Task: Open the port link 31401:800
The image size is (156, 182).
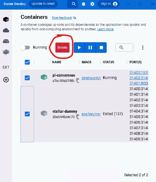Action: (x=139, y=83)
